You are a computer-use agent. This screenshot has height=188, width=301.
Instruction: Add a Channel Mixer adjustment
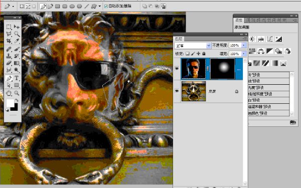pos(287,51)
